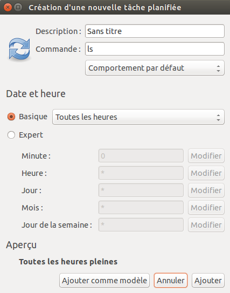This screenshot has width=230, height=293.
Task: Click the arrows on the Comportement par défaut combo
Action: click(218, 68)
